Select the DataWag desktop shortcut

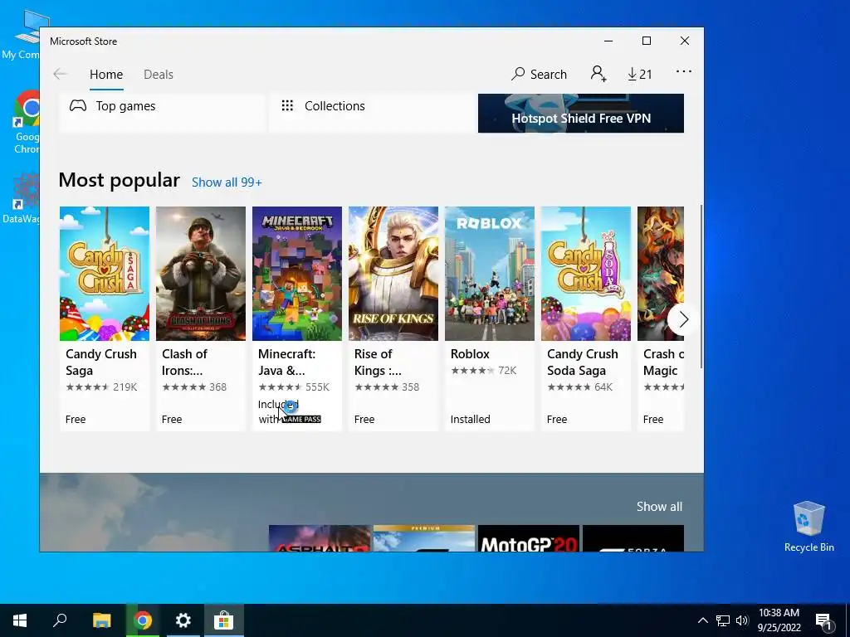(22, 197)
